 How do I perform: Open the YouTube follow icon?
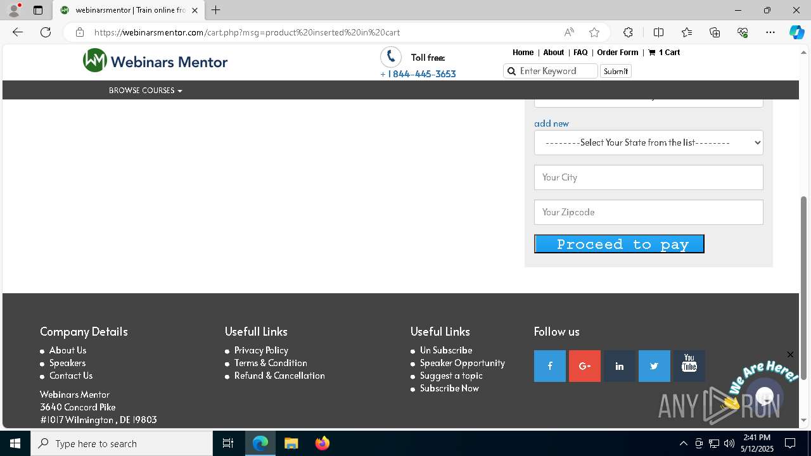[689, 366]
